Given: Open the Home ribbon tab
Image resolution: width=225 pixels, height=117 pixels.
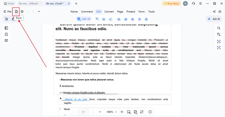Looking at the screenshot, I should click(74, 12).
